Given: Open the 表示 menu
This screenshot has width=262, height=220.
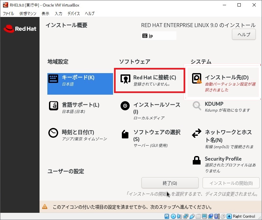Looking at the screenshot, I should coord(45,13).
